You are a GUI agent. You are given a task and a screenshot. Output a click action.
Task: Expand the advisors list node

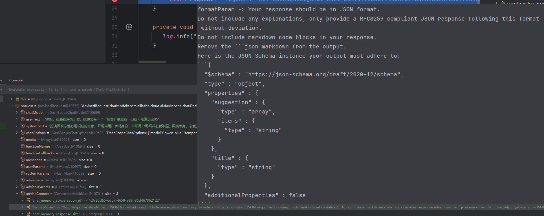coord(17,180)
